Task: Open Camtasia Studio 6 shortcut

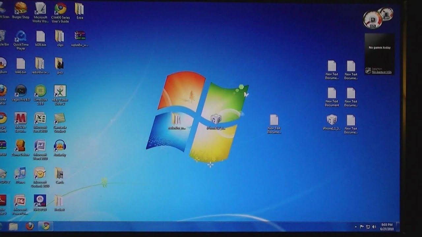Action: (60, 122)
